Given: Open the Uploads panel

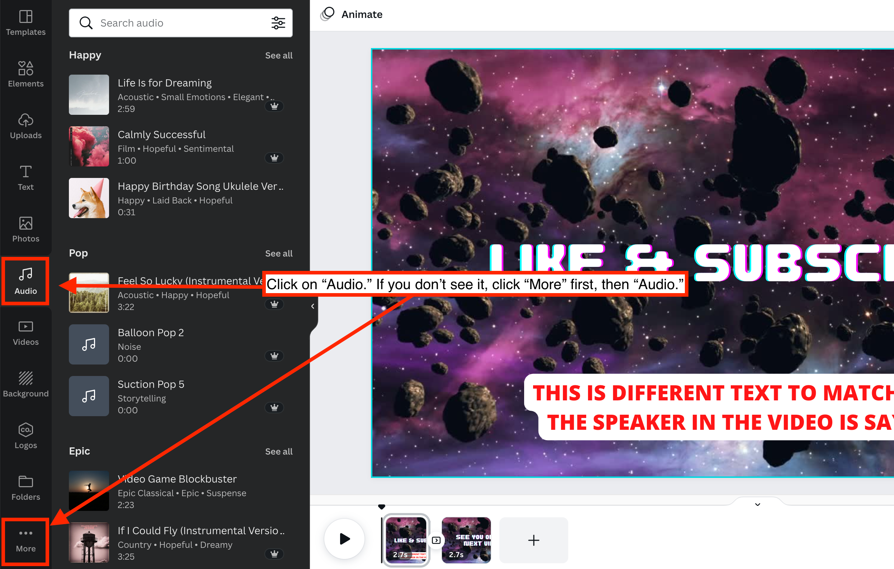Looking at the screenshot, I should click(x=25, y=126).
